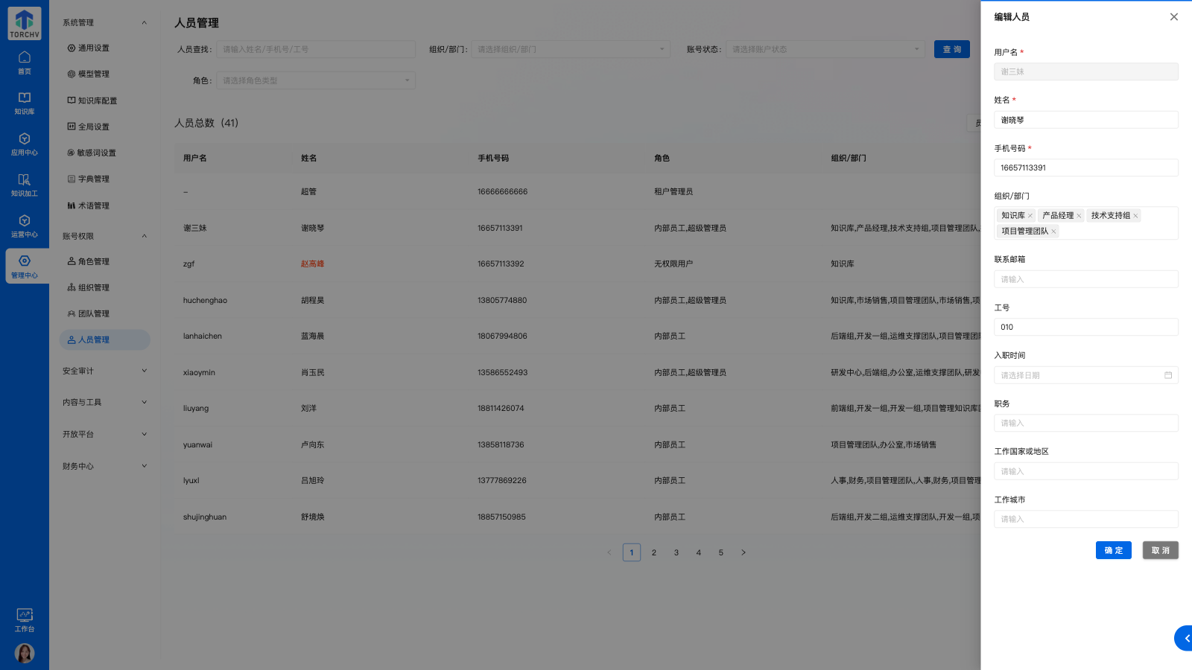
Task: Click the user avatar at sidebar bottom
Action: [25, 653]
